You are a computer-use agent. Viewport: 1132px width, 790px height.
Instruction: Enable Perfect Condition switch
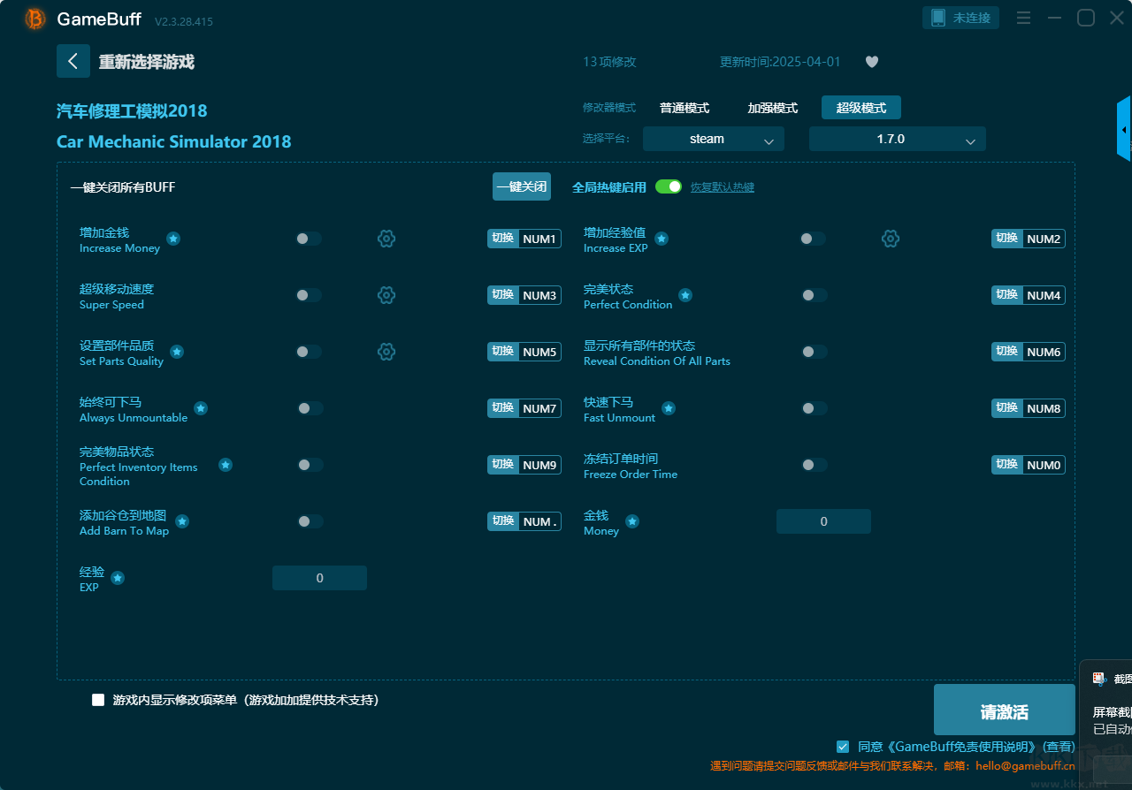pos(815,295)
